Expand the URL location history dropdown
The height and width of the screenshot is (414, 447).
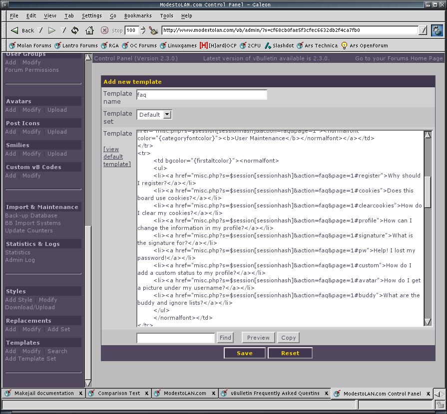423,30
